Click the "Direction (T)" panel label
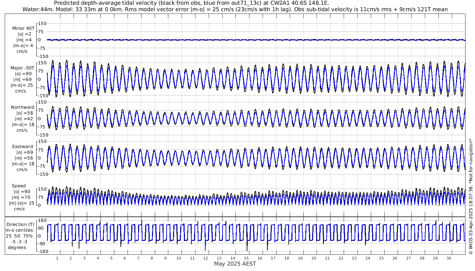Screen dimensions: 475x271 pos(21,225)
